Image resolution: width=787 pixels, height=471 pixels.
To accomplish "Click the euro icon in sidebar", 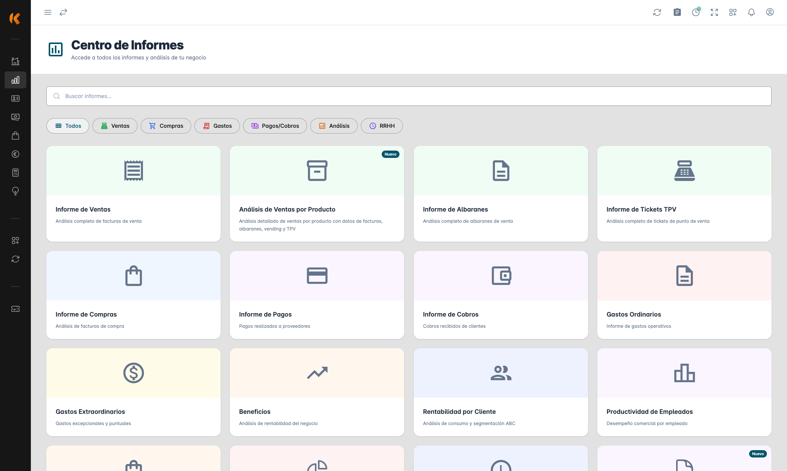I will click(x=15, y=154).
